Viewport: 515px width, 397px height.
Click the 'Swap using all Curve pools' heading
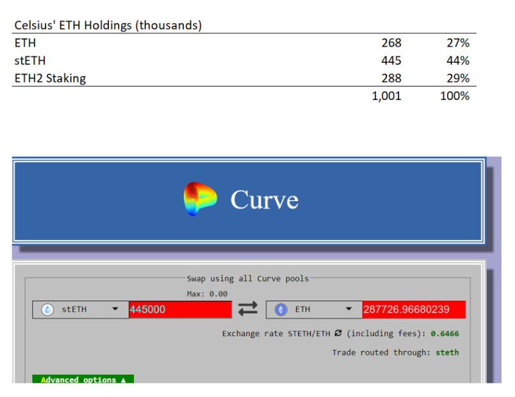point(248,279)
